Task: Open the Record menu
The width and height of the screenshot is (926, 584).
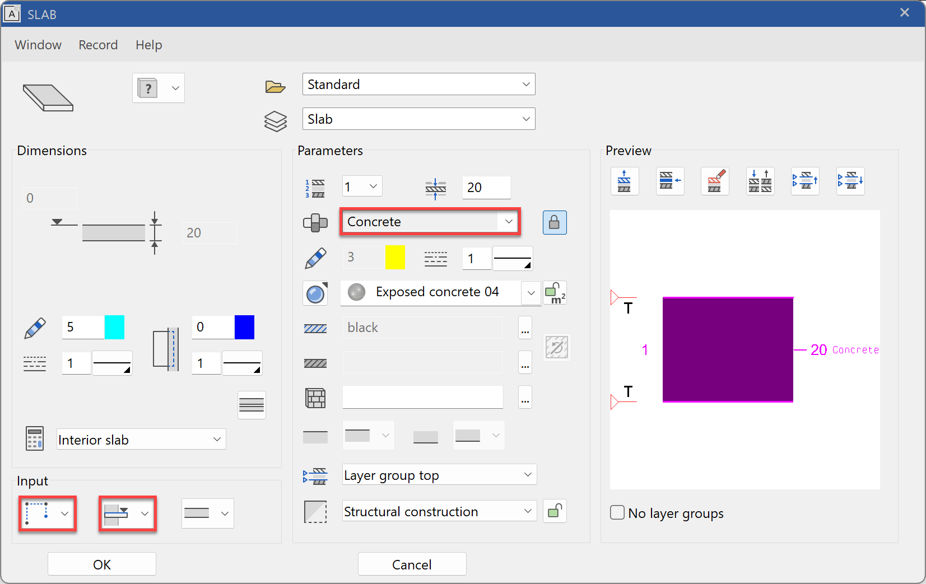Action: (98, 45)
